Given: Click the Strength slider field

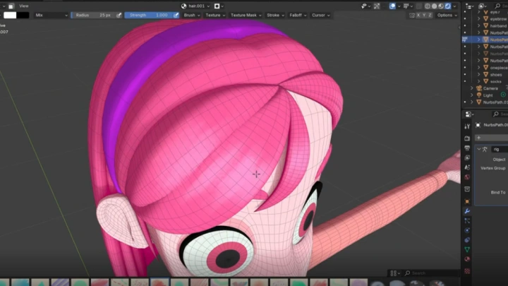Looking at the screenshot, I should 148,16.
